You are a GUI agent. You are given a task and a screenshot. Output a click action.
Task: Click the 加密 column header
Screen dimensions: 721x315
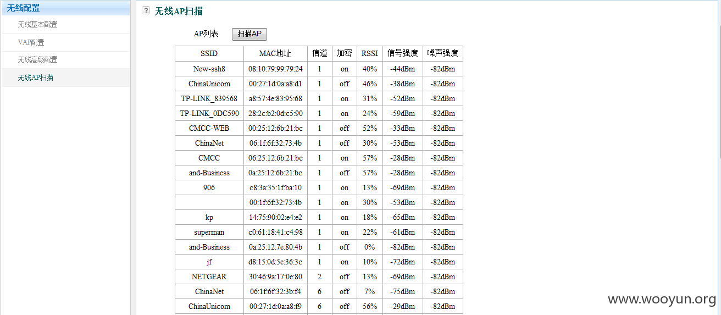344,53
